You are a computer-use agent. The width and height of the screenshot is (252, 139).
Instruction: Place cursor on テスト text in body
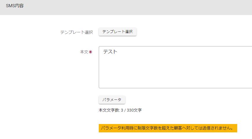(110, 52)
